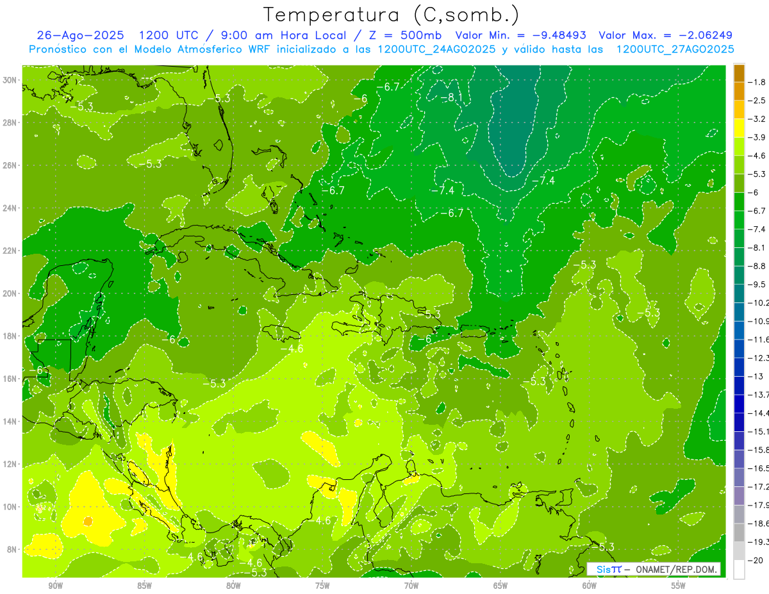Click the purple swatch between -17.2 and -17.9

(x=739, y=496)
